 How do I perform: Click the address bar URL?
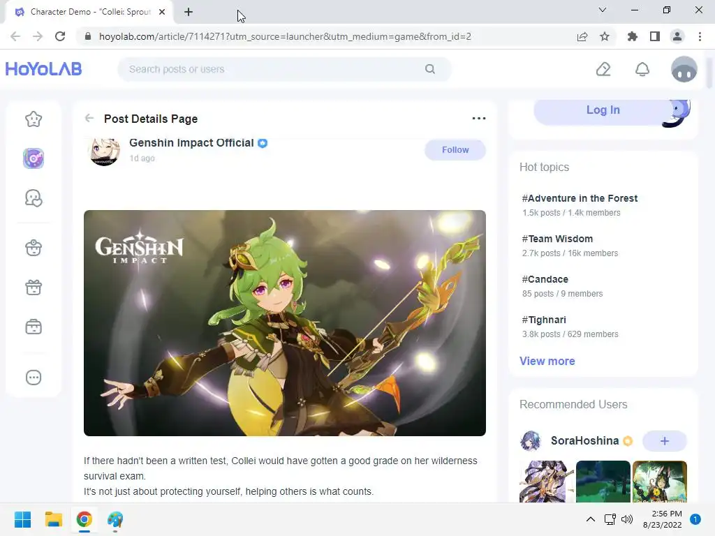click(285, 36)
